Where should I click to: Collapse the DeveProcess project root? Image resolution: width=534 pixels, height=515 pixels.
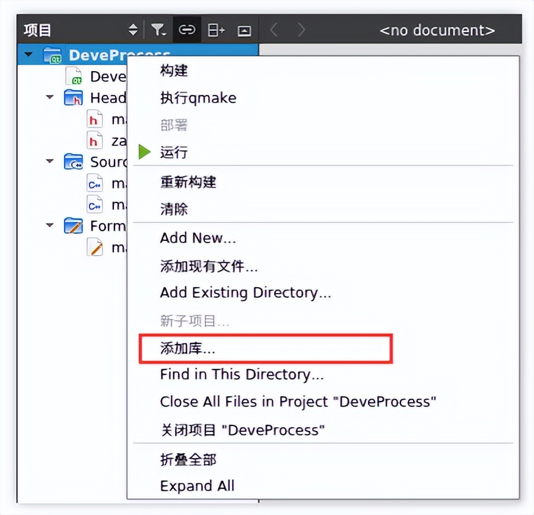point(27,55)
